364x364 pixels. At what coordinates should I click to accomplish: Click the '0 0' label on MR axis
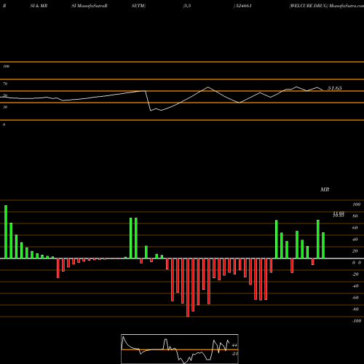(357, 263)
